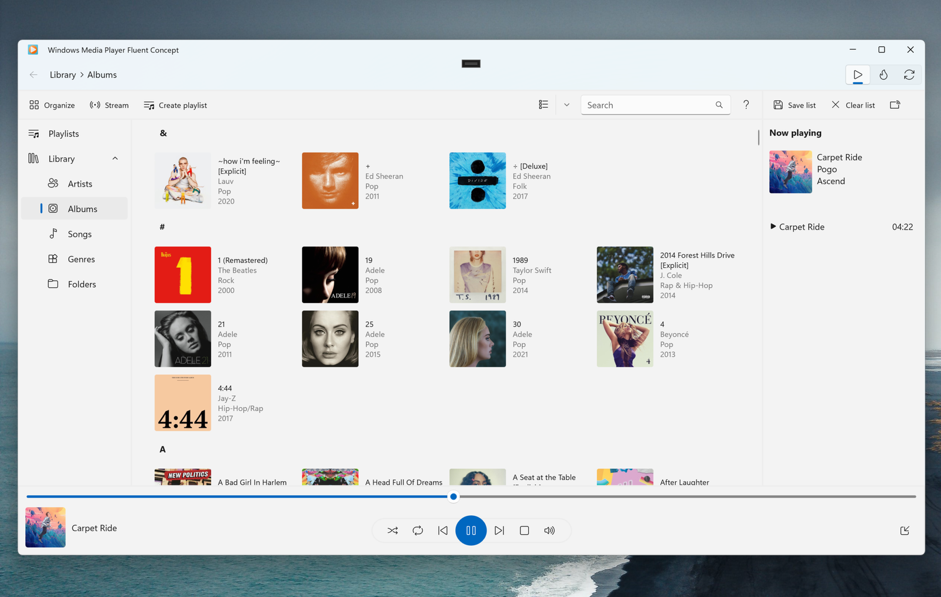Click A Head Full Of Dreams title
Viewport: 941px width, 597px height.
[x=403, y=482]
